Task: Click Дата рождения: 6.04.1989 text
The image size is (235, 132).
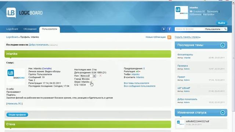Action: (90, 73)
